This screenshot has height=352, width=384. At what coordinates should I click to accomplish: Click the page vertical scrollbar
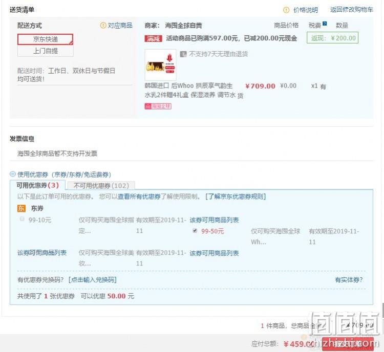point(382,310)
